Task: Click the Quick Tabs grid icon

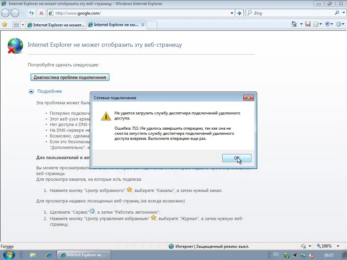Action: [16, 25]
